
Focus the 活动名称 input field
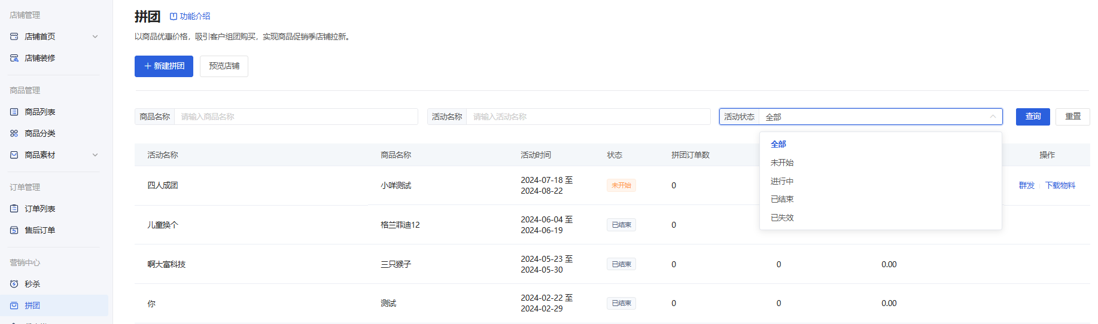(588, 117)
